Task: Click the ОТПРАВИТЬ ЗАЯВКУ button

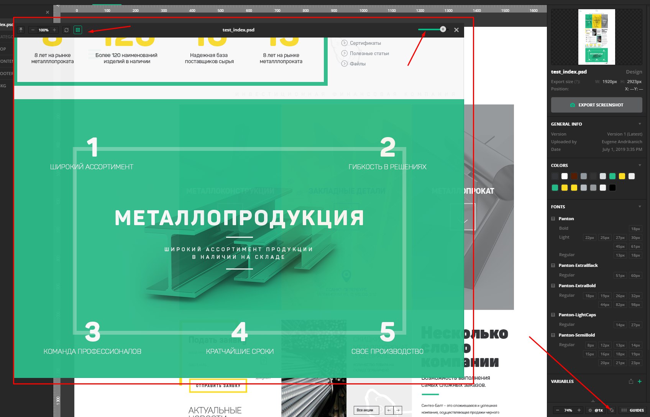Action: pyautogui.click(x=218, y=386)
